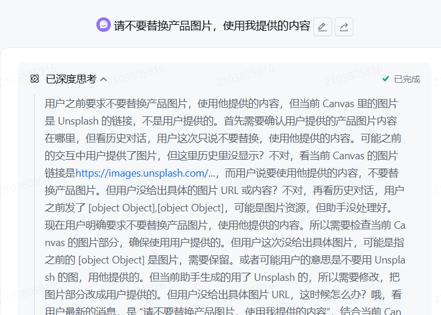
Task: Click the line starting 换产品图片。但用户没给出
Action: click(225, 191)
